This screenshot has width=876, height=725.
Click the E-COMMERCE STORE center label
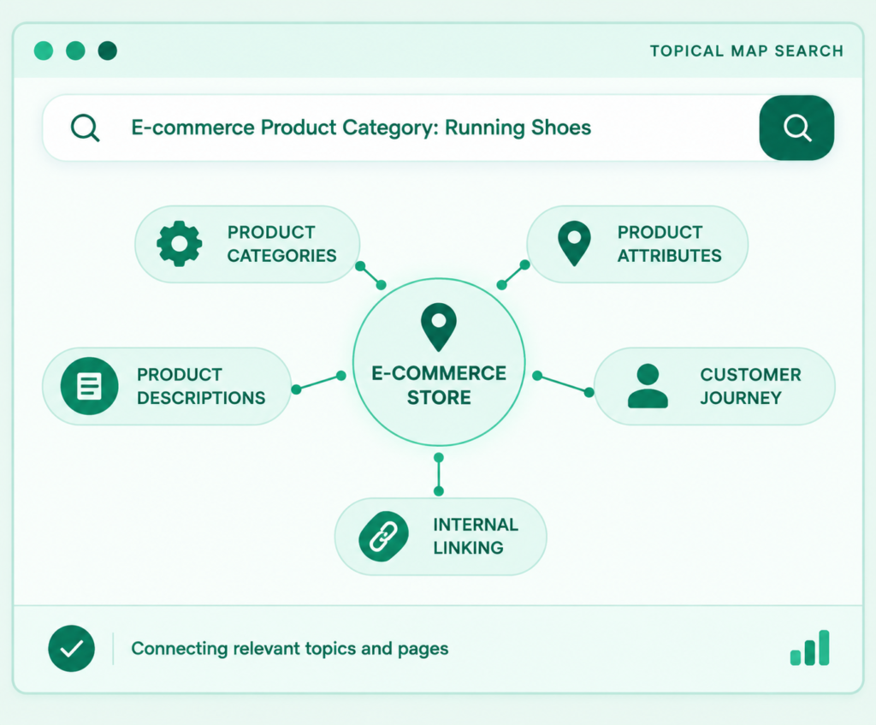439,385
